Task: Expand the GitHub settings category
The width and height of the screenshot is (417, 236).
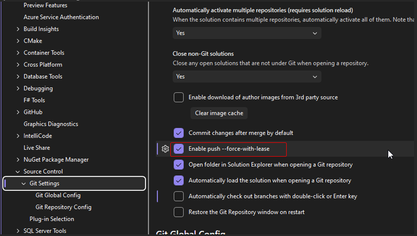Action: [x=18, y=112]
